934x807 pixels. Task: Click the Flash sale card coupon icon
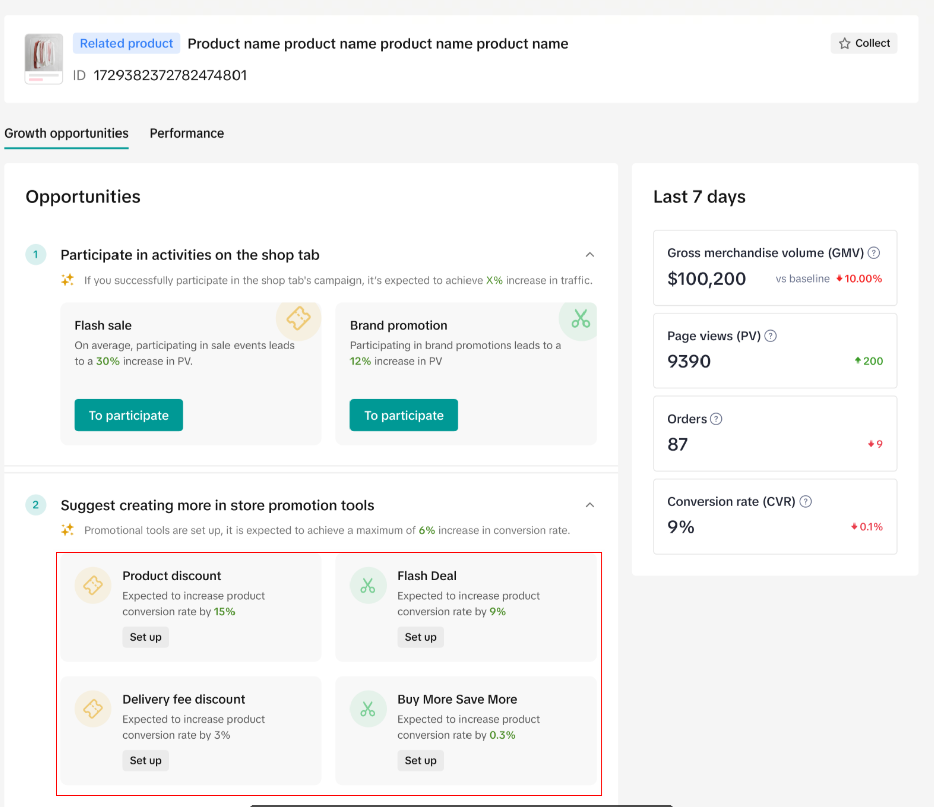pos(298,318)
